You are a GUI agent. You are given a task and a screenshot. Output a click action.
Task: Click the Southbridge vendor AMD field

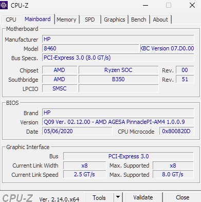click(x=60, y=79)
